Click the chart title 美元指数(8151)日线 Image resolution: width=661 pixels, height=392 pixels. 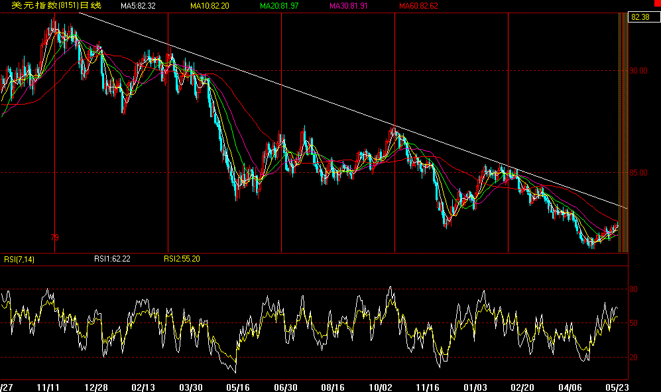click(56, 5)
